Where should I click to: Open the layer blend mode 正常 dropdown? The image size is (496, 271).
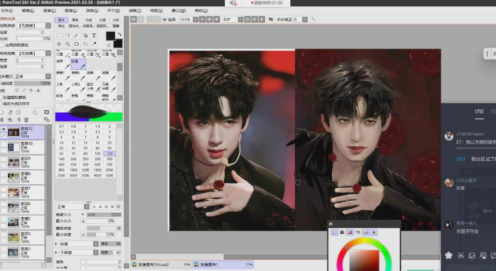48,76
